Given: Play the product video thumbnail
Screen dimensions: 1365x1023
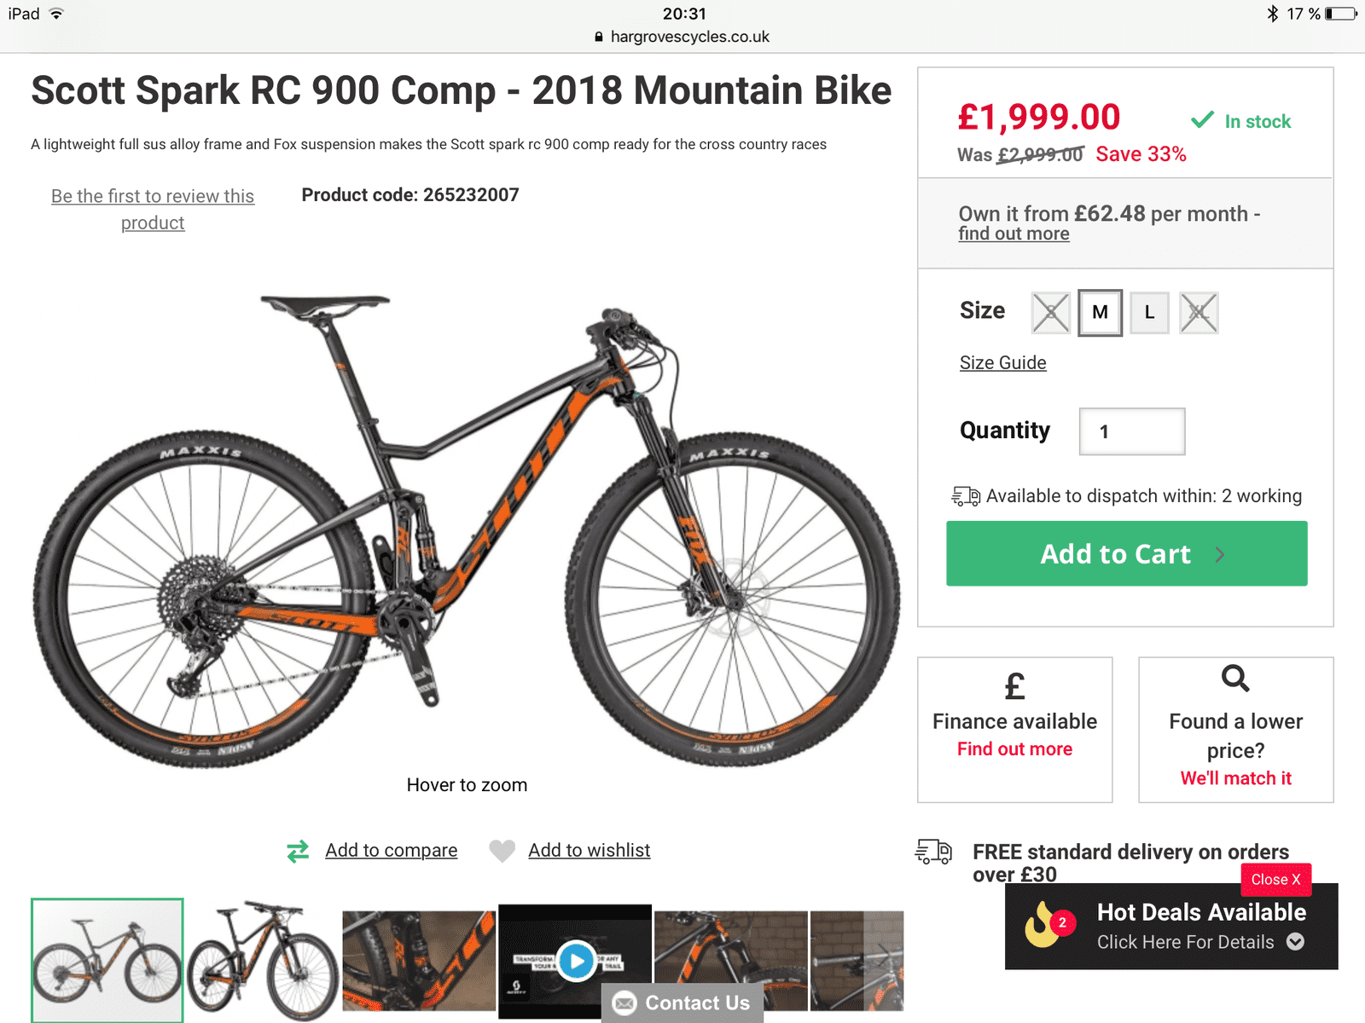Looking at the screenshot, I should click(577, 961).
